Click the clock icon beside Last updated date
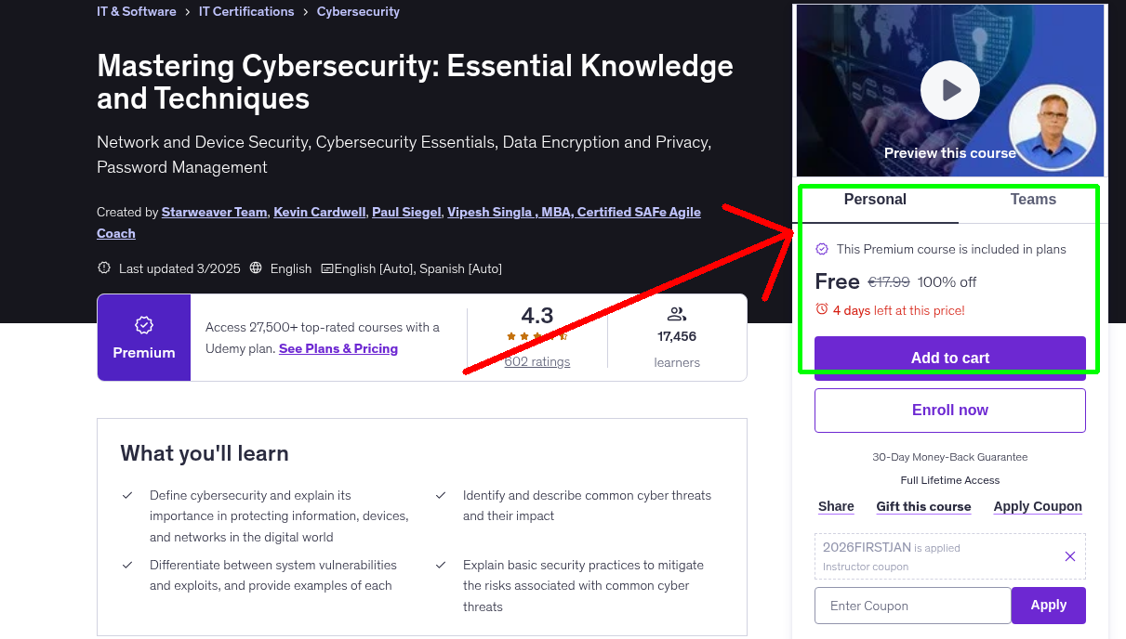The height and width of the screenshot is (639, 1126). pyautogui.click(x=103, y=268)
